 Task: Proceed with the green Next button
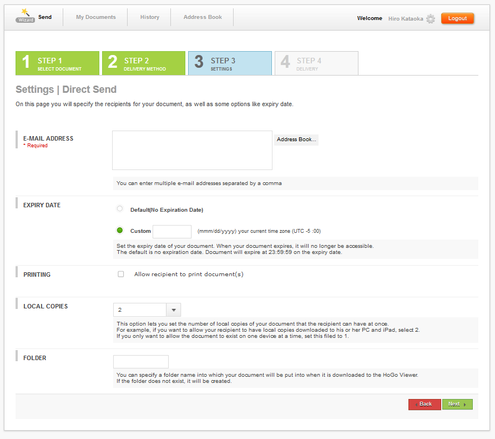[x=457, y=404]
